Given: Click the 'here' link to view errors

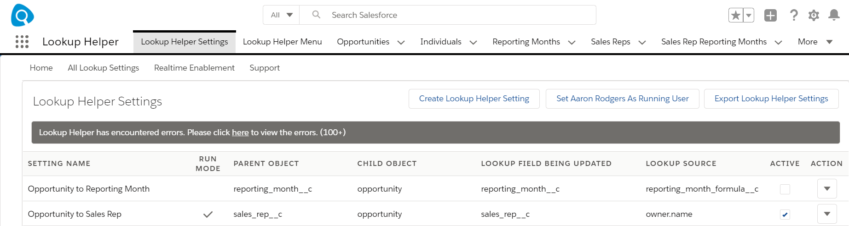Looking at the screenshot, I should 240,132.
